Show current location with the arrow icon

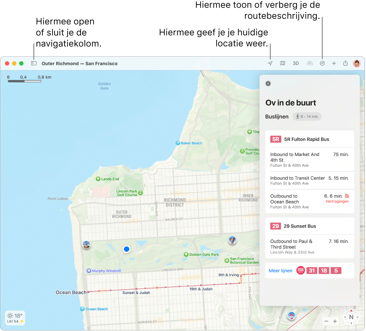pyautogui.click(x=270, y=63)
